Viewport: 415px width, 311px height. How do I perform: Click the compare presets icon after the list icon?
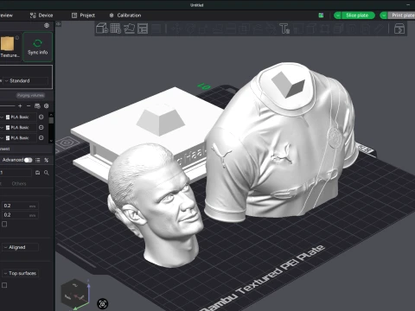click(46, 160)
